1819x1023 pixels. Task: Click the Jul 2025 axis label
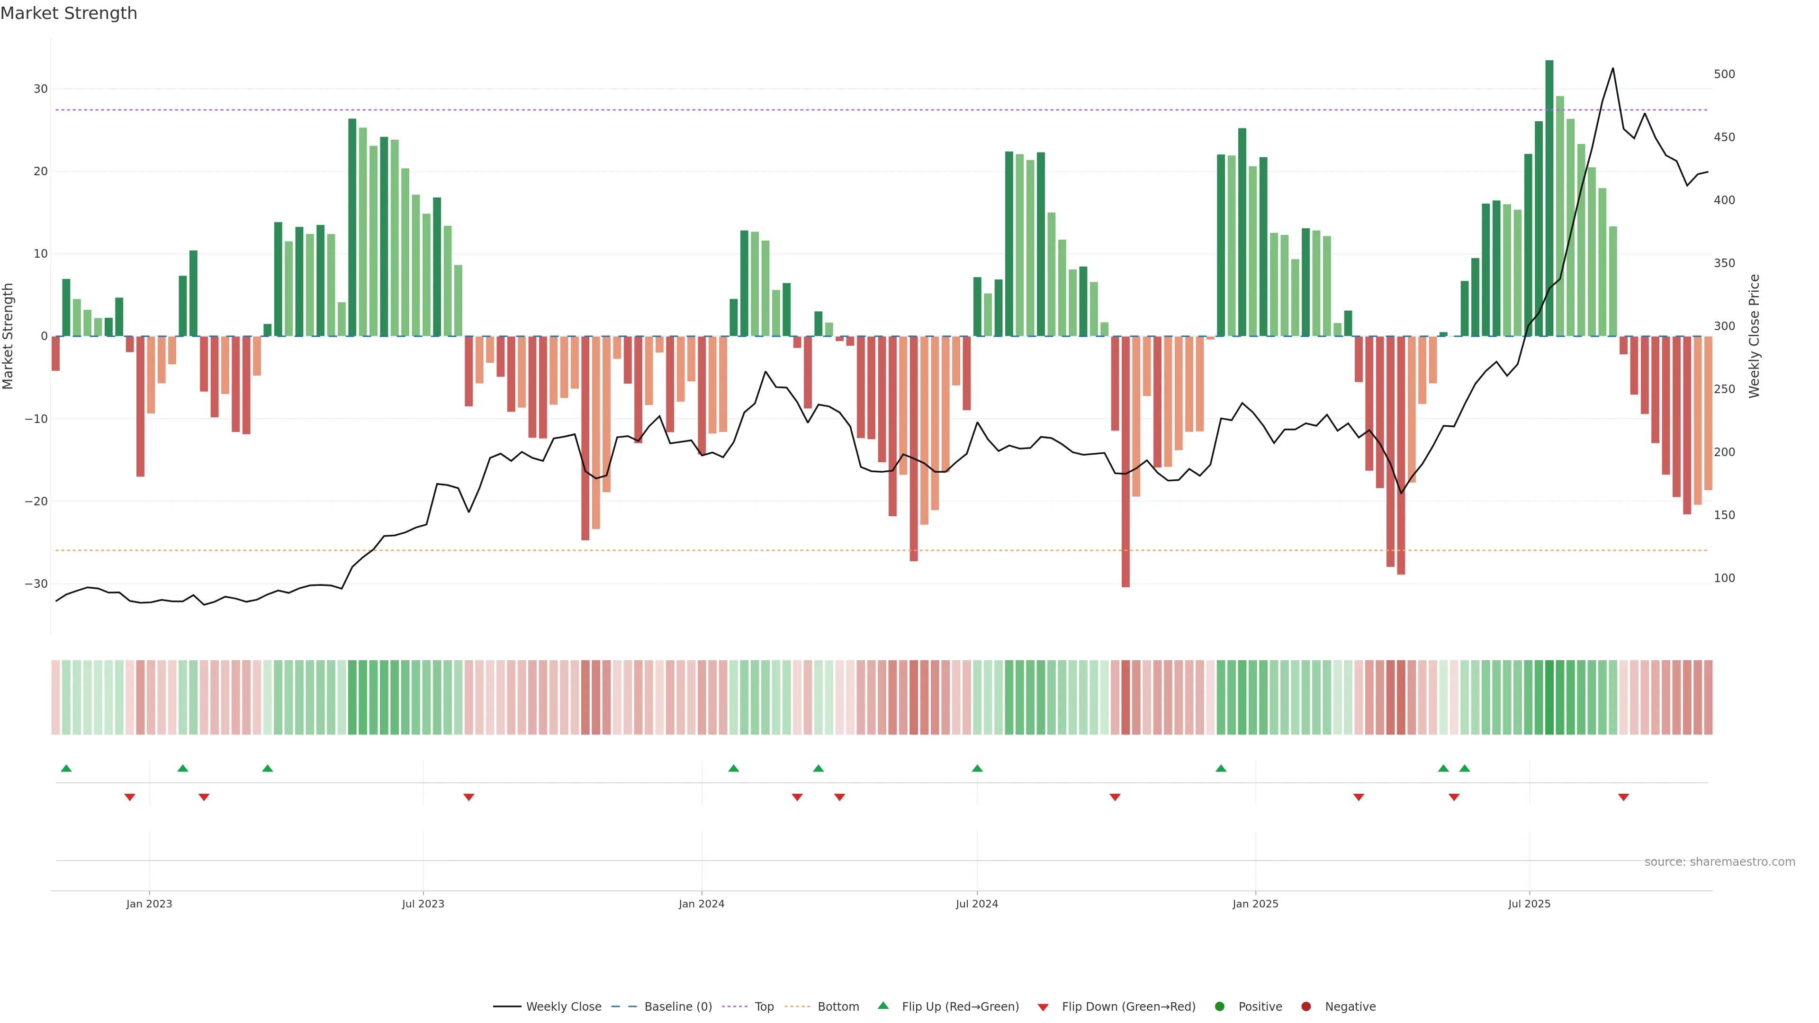point(1529,904)
